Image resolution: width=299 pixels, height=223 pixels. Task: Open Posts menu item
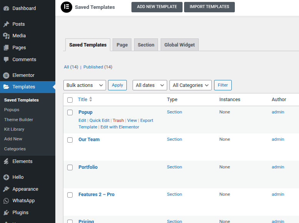28,24
